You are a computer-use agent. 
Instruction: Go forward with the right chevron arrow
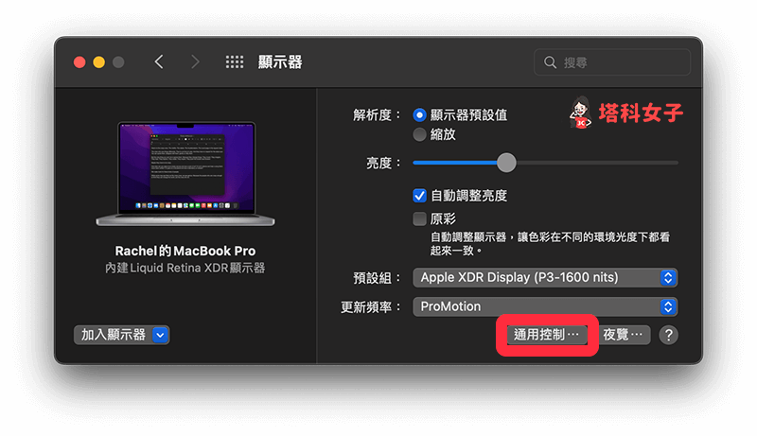tap(195, 61)
